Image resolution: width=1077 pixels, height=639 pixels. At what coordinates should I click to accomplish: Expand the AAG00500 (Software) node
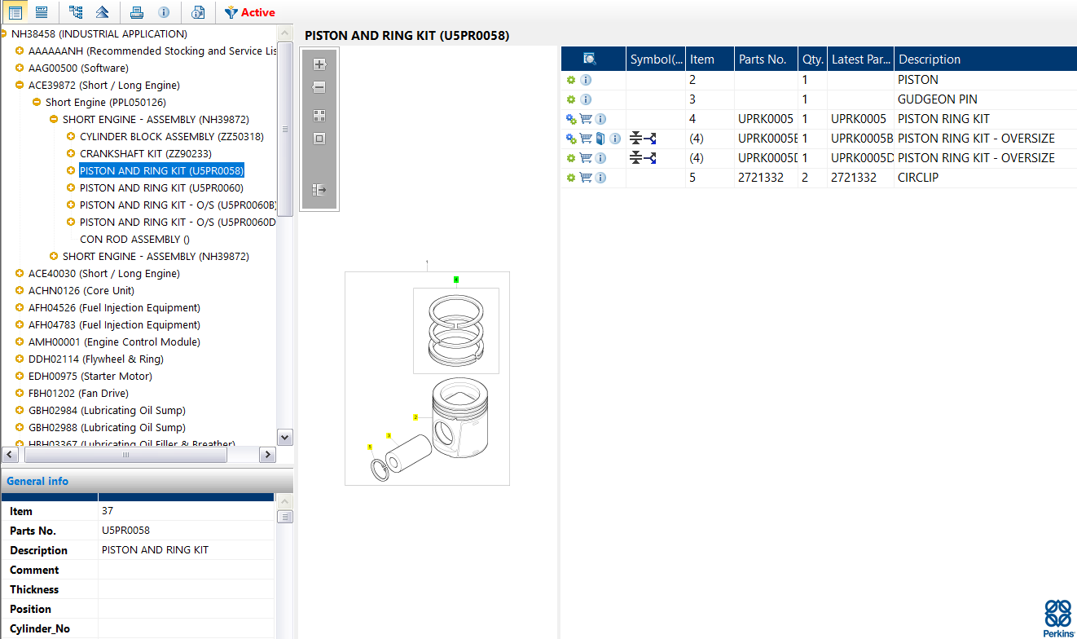point(20,68)
